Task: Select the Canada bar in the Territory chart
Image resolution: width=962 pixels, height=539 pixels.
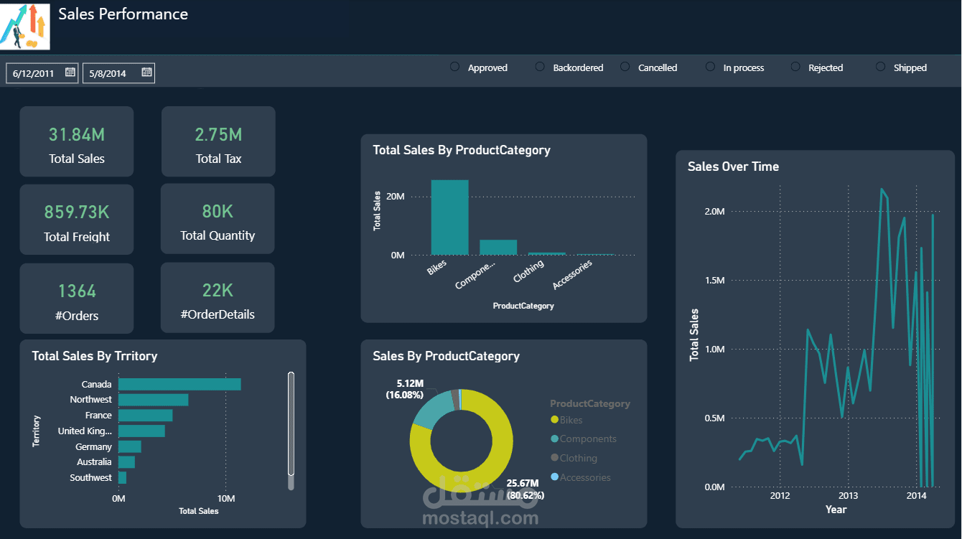Action: click(x=179, y=384)
